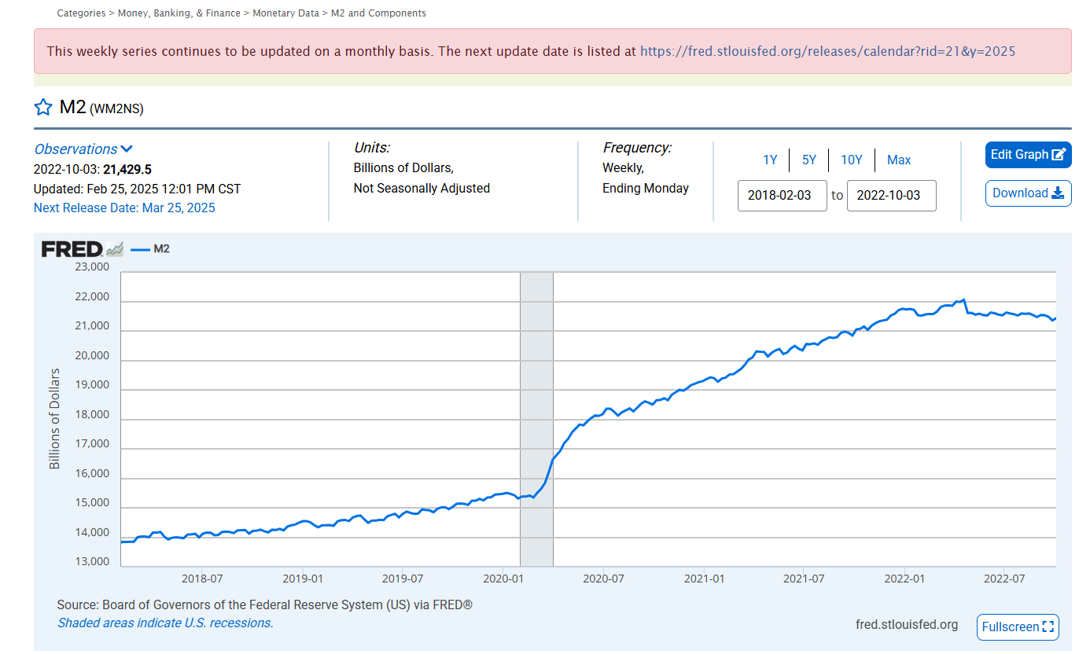This screenshot has width=1090, height=654.
Task: Click the 'Units:' heading
Action: tap(372, 148)
